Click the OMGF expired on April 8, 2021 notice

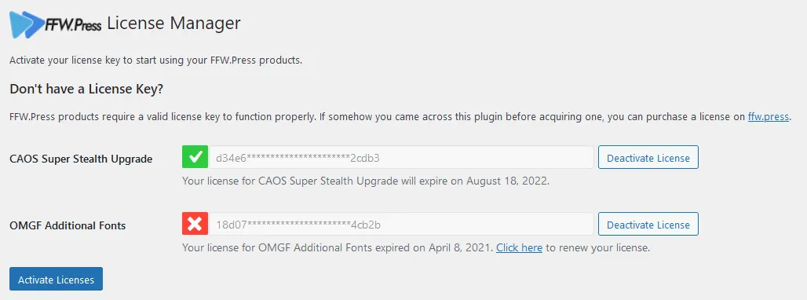point(338,247)
